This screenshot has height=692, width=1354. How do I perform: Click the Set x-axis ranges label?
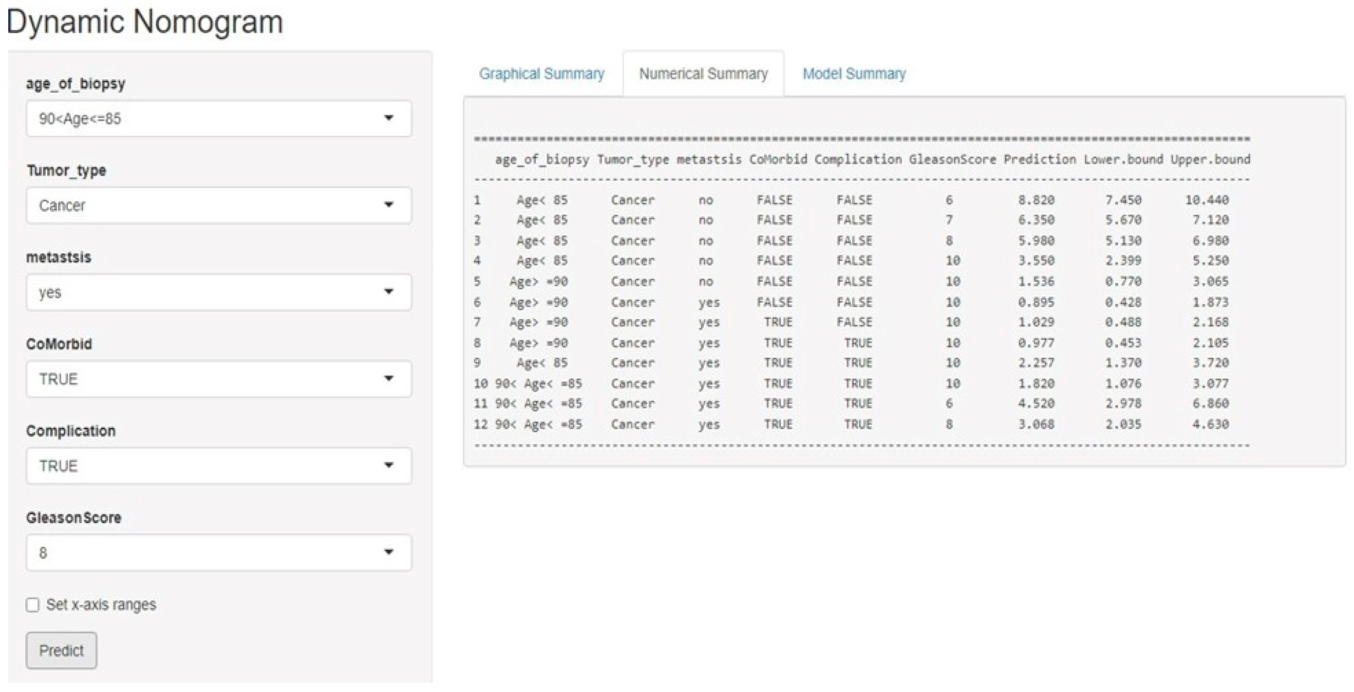pyautogui.click(x=101, y=605)
